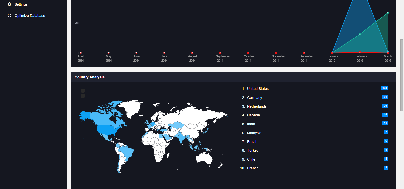Click the April 2014 chart data point

tap(81, 53)
